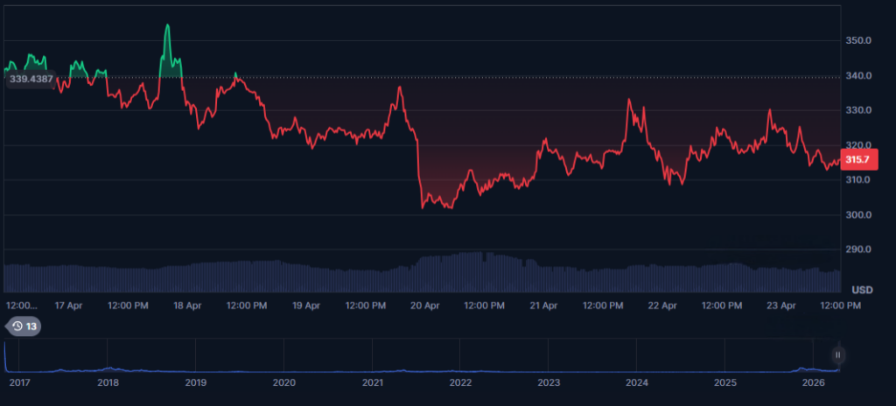896x406 pixels.
Task: Click the red 315.7 current price label
Action: coord(857,159)
